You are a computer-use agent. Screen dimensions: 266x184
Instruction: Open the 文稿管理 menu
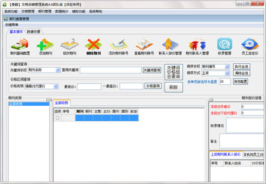[x=28, y=11]
